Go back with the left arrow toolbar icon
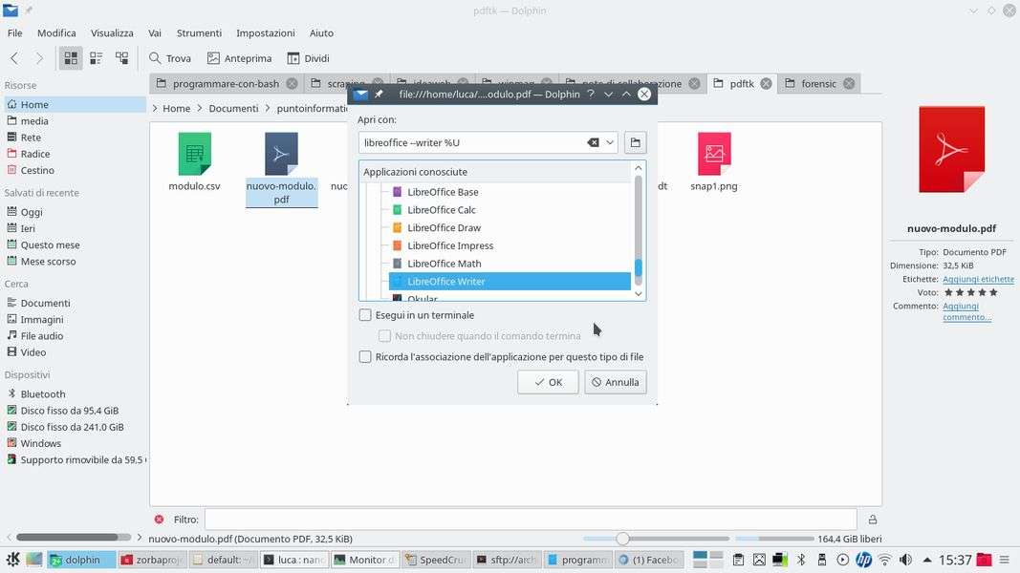The height and width of the screenshot is (573, 1020). click(x=14, y=58)
